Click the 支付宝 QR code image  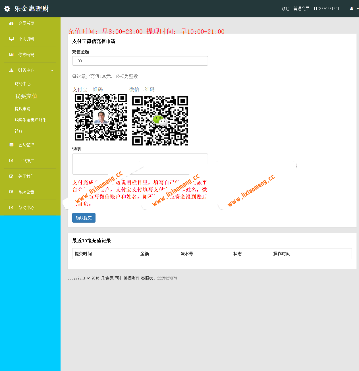point(101,117)
